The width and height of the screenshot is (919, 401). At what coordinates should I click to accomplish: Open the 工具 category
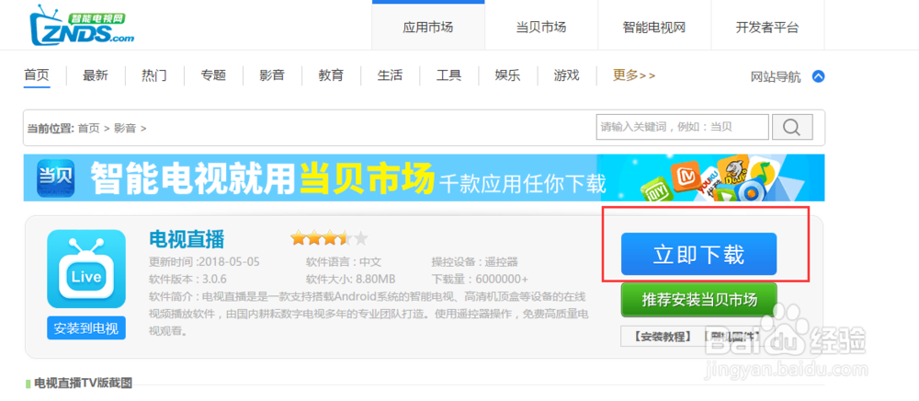[x=449, y=75]
